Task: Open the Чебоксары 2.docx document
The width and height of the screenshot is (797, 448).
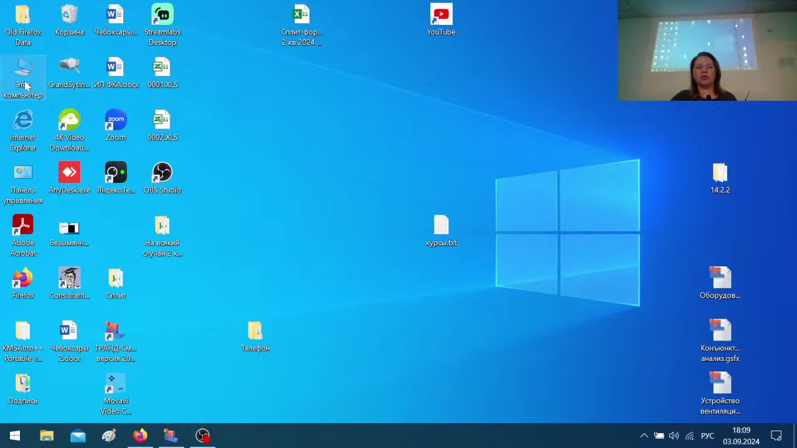Action: point(69,342)
